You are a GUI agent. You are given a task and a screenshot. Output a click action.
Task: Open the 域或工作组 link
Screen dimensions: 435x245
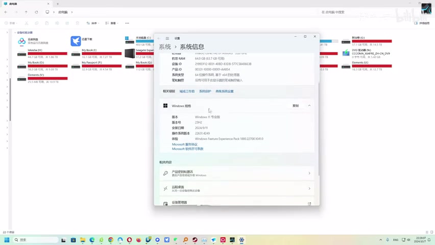coord(187,91)
